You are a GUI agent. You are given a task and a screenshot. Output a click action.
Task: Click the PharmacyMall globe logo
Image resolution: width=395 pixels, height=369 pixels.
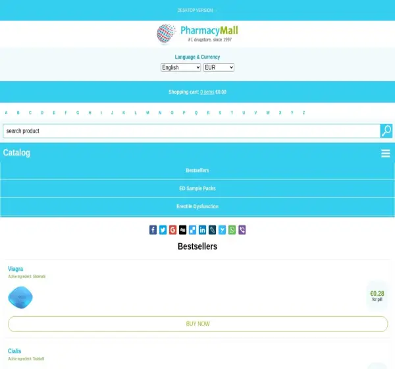coord(166,34)
